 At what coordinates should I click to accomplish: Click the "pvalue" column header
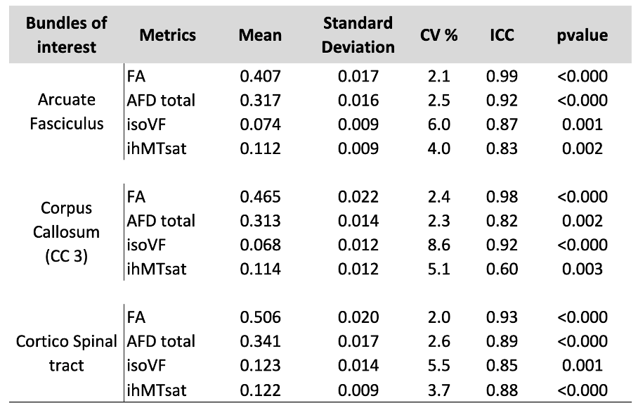tap(582, 35)
